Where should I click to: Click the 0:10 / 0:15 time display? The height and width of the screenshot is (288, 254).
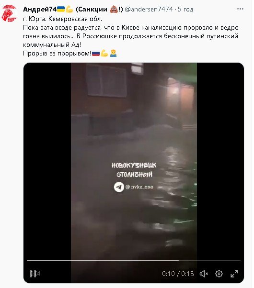[x=178, y=274]
